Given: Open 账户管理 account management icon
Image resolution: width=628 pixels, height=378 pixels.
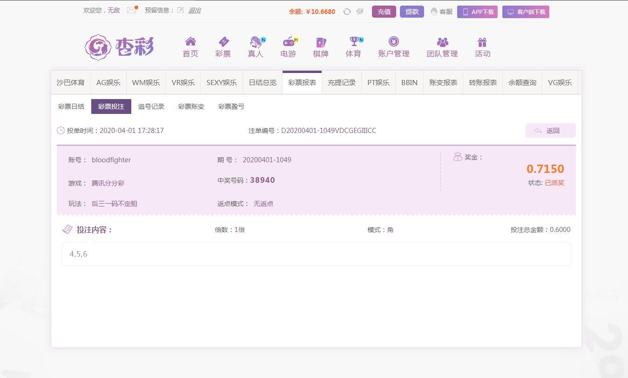Looking at the screenshot, I should [394, 42].
